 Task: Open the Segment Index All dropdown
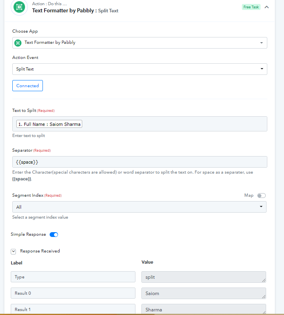(x=139, y=207)
